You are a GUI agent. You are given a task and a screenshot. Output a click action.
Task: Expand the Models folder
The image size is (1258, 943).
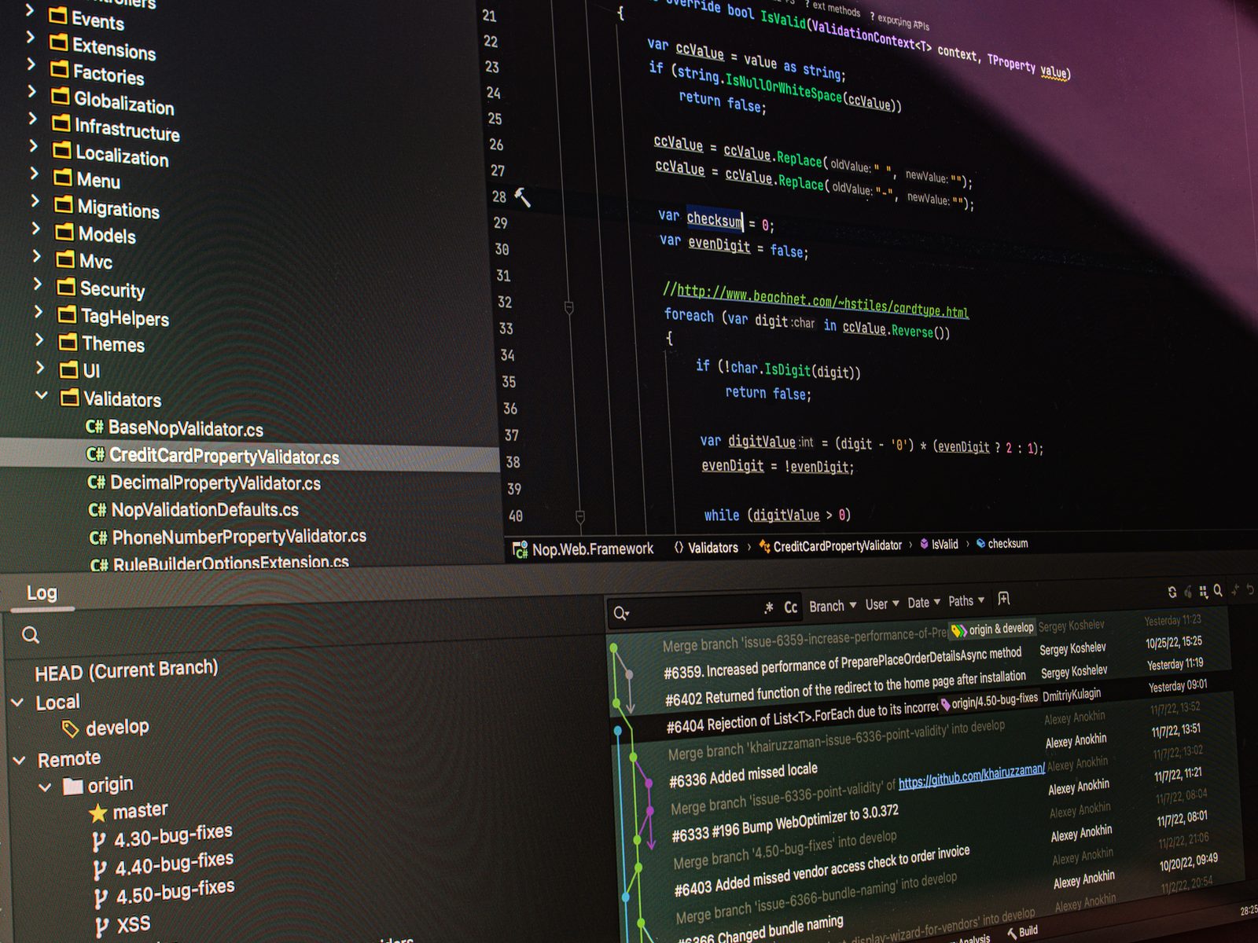[35, 228]
